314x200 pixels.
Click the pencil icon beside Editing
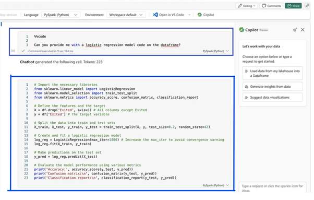240,6
